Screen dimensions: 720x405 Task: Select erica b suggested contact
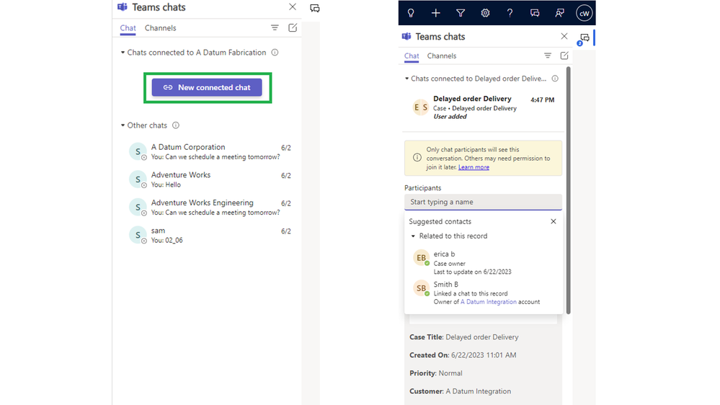pos(483,262)
